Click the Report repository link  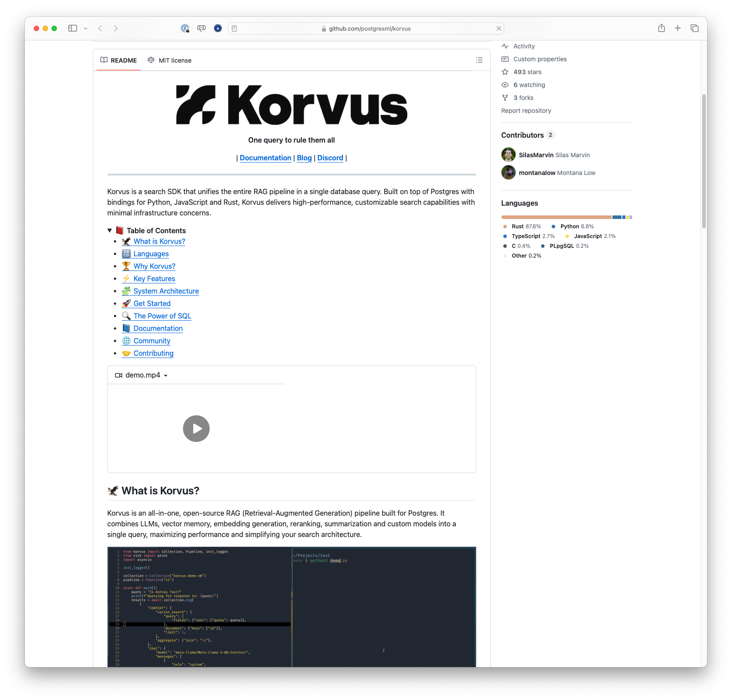click(x=526, y=111)
